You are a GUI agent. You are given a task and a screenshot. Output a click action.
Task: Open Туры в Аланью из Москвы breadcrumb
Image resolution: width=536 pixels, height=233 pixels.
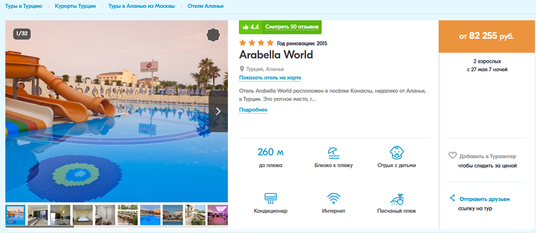tap(142, 6)
